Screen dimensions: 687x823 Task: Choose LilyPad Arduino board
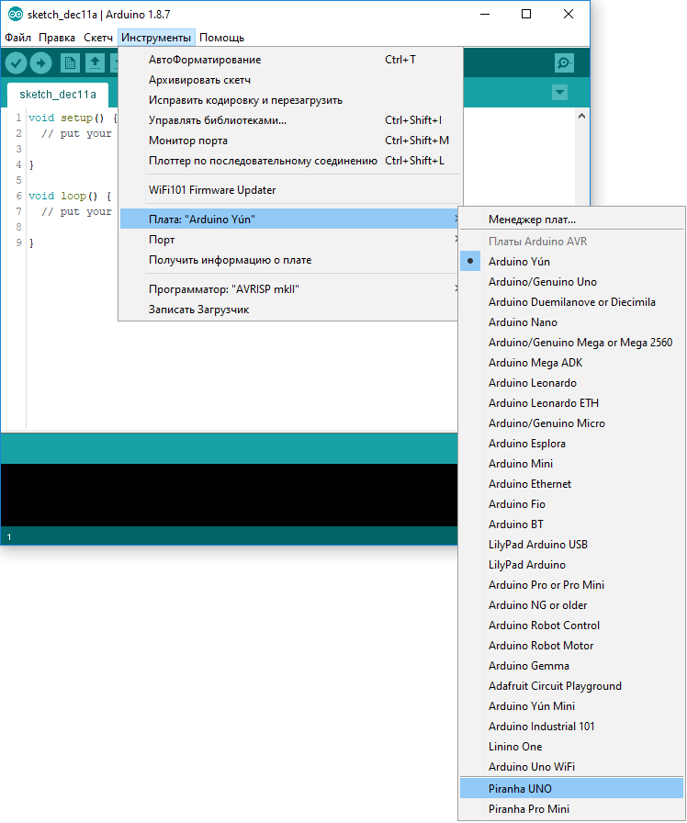571,565
